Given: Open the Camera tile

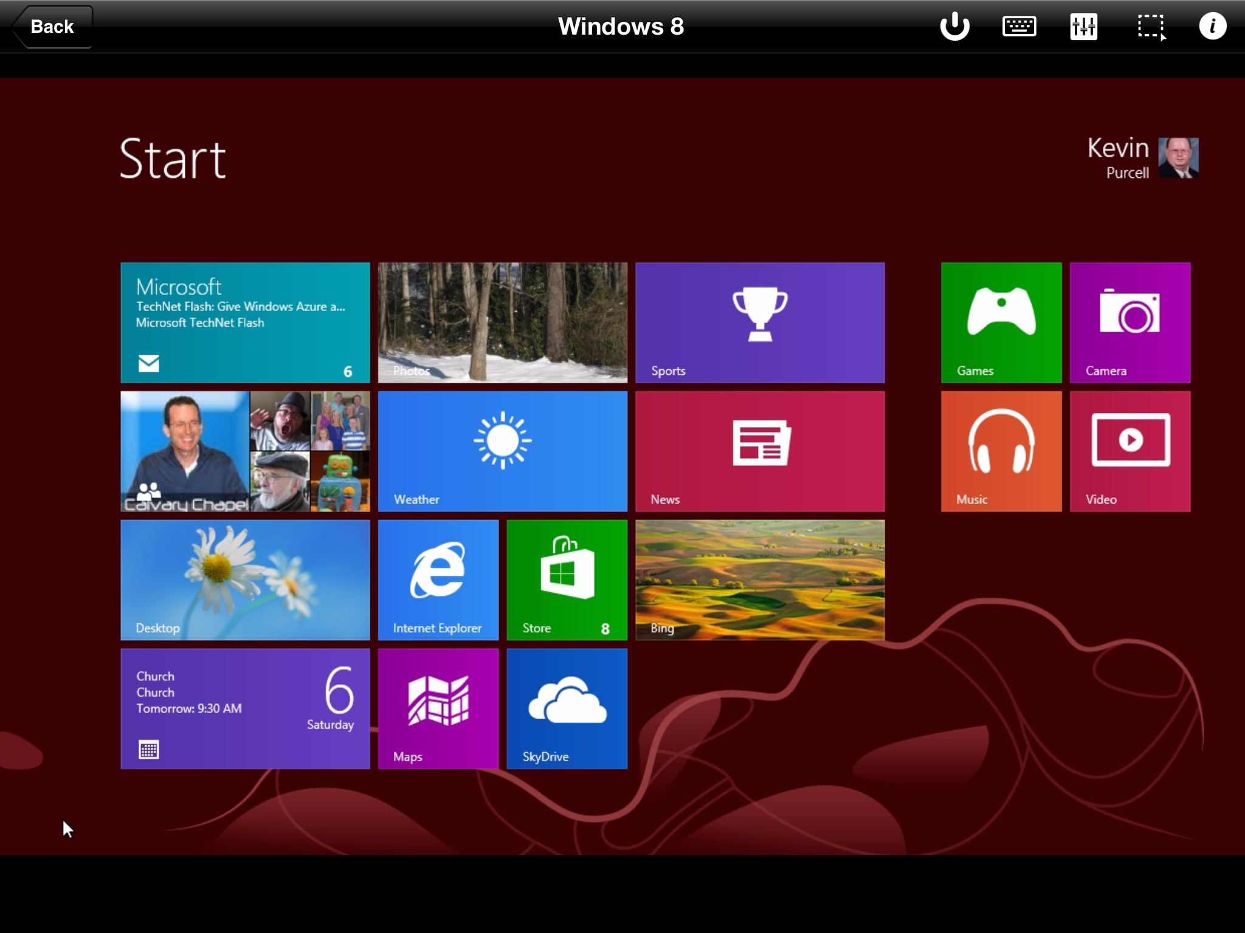Looking at the screenshot, I should [1130, 323].
